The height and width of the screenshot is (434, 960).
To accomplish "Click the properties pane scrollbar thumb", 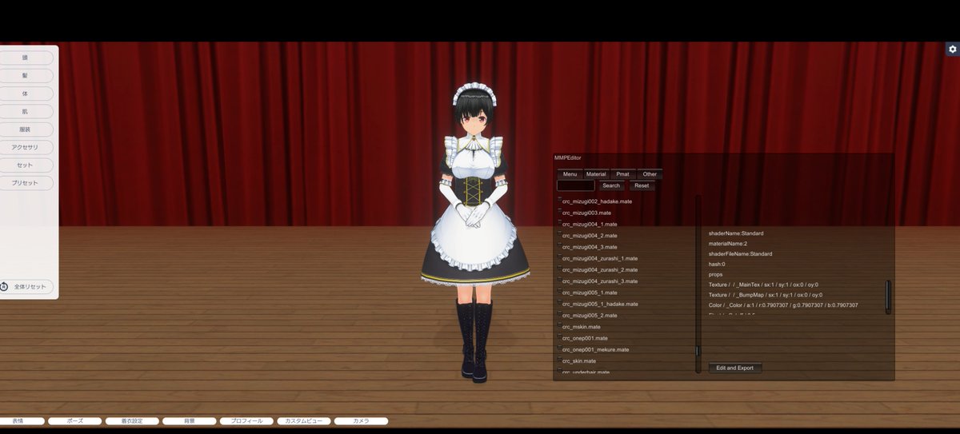I will coord(887,297).
